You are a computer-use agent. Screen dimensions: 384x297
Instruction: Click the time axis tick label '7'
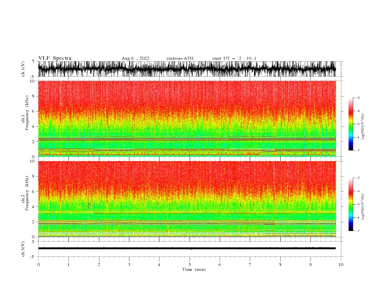250,264
